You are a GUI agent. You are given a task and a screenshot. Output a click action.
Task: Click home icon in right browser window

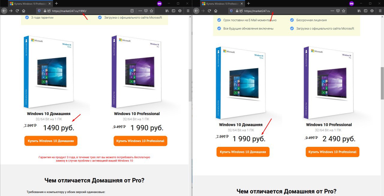[x=216, y=11]
